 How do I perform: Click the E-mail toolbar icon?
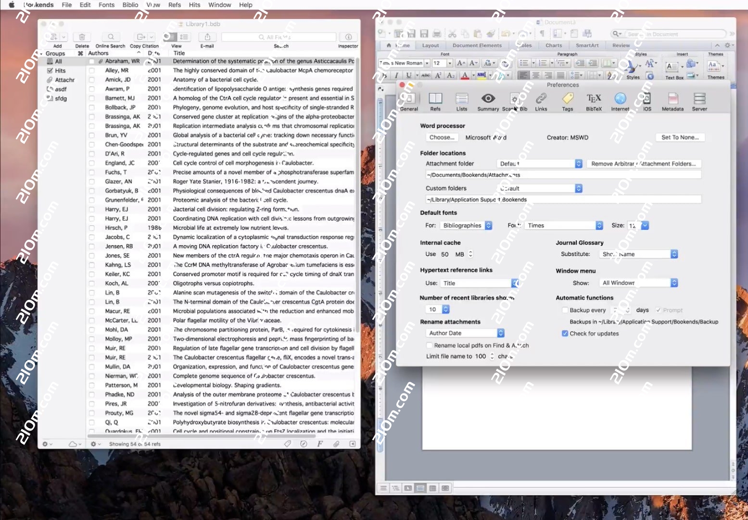pyautogui.click(x=207, y=38)
